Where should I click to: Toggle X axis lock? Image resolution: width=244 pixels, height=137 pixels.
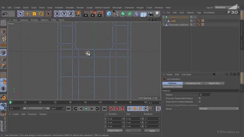pos(57,14)
